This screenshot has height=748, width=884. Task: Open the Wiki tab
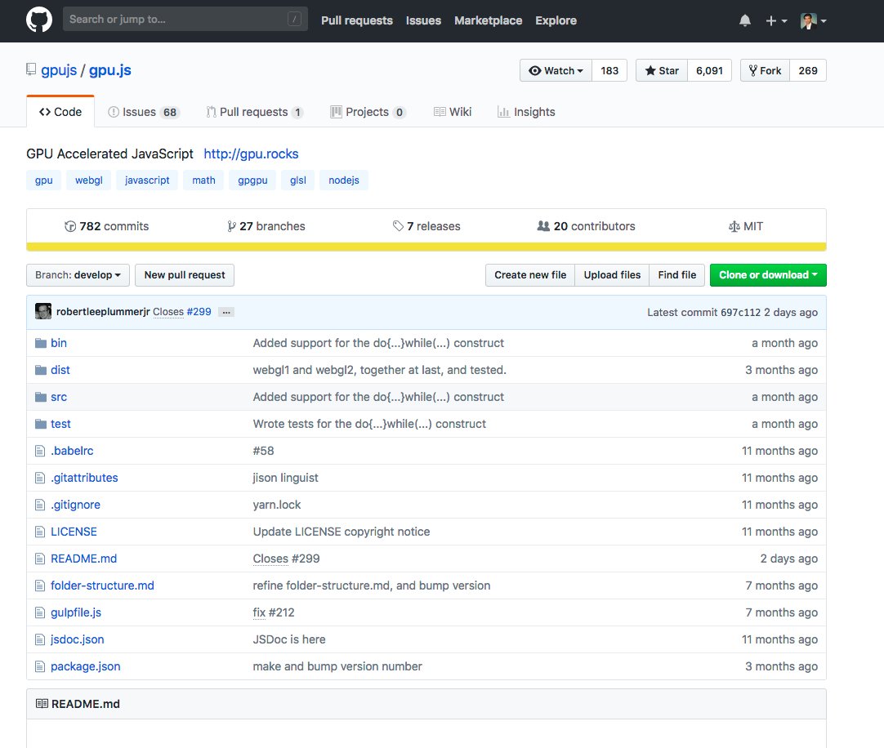pos(452,112)
